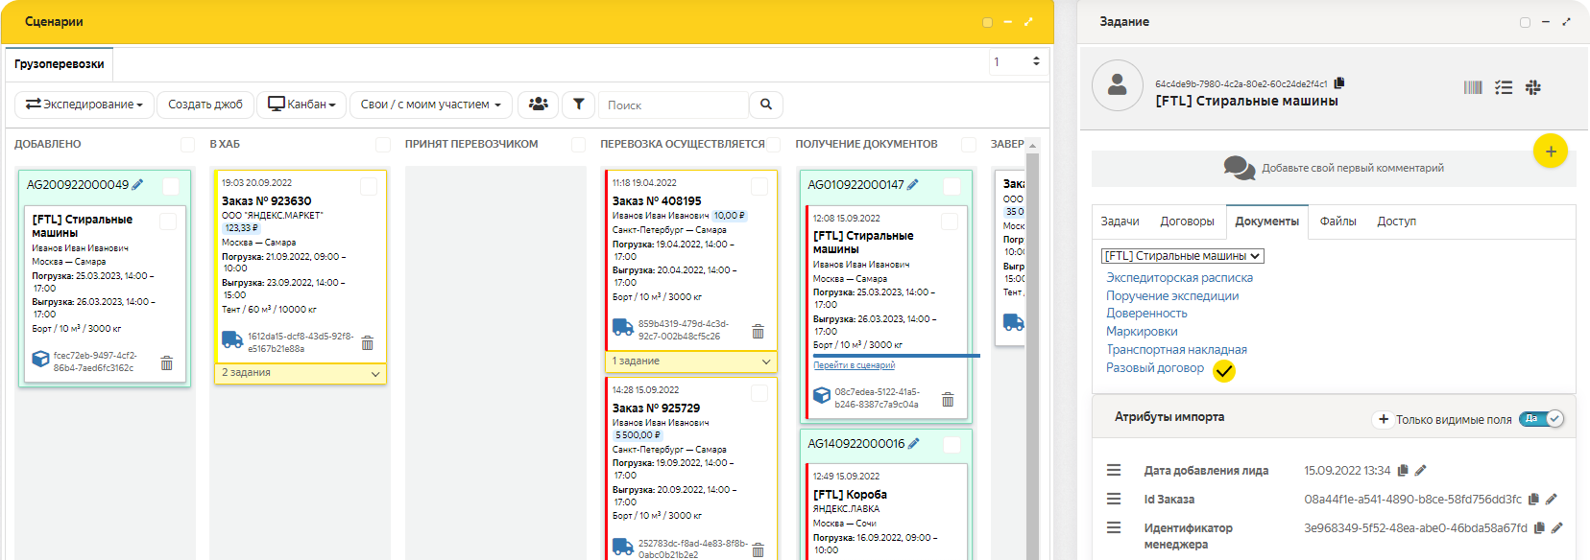The width and height of the screenshot is (1590, 560).
Task: Open the '[FTL] Стиральные машины' select box
Action: pos(1182,256)
